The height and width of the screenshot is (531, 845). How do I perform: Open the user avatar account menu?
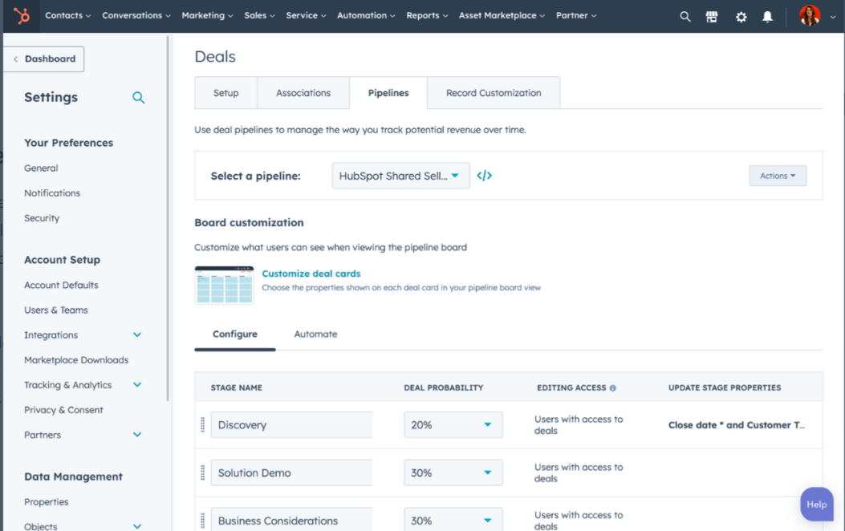click(817, 15)
